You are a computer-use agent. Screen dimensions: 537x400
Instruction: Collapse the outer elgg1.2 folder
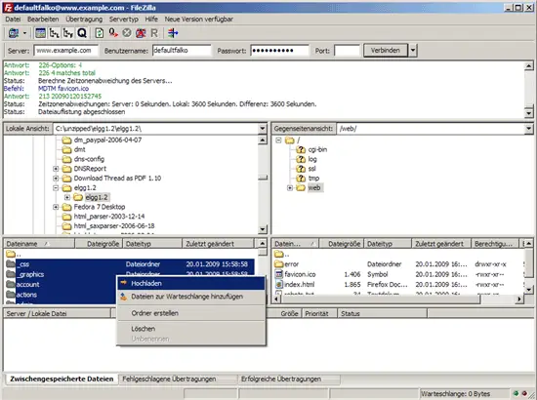coord(56,188)
